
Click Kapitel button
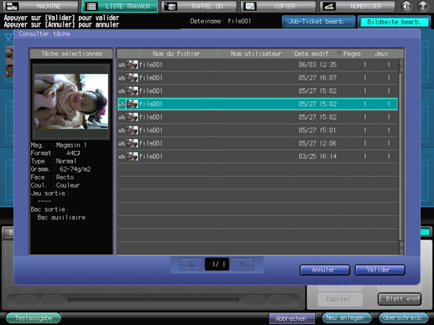[x=340, y=299]
